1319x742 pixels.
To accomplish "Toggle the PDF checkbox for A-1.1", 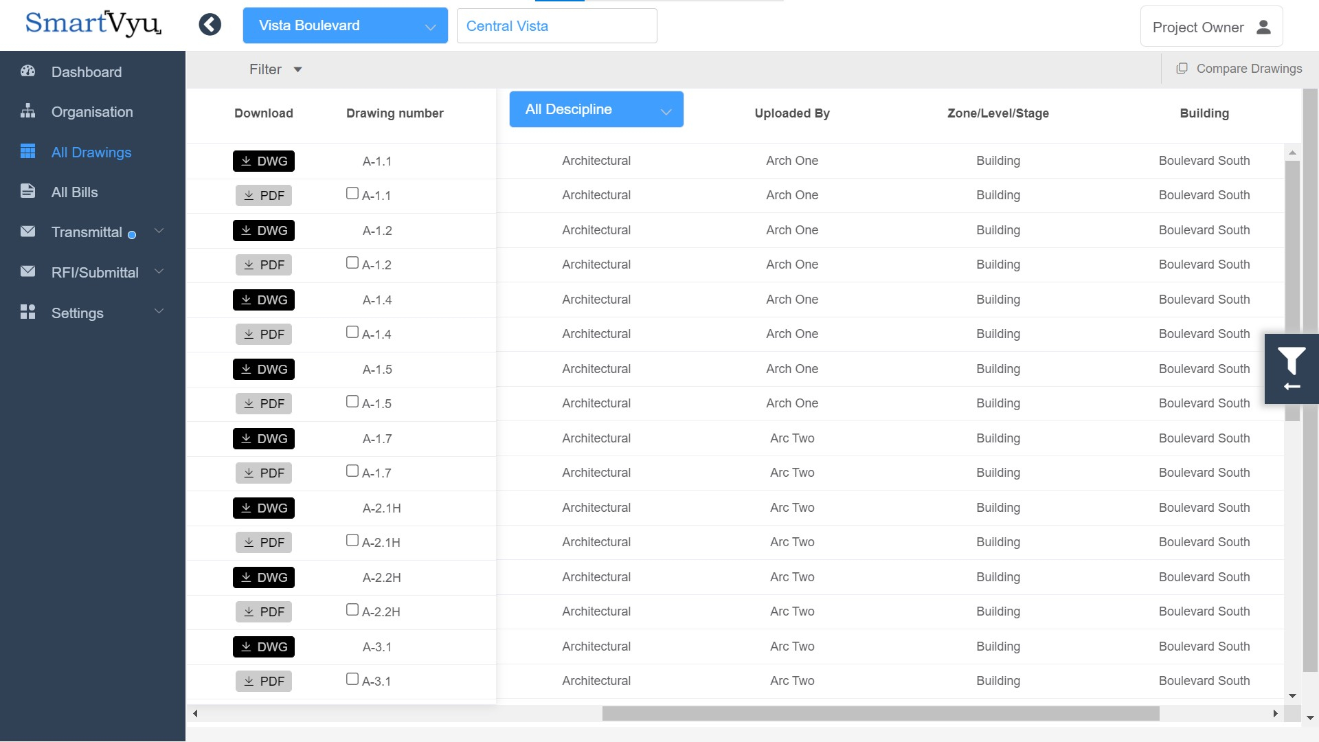I will [352, 193].
